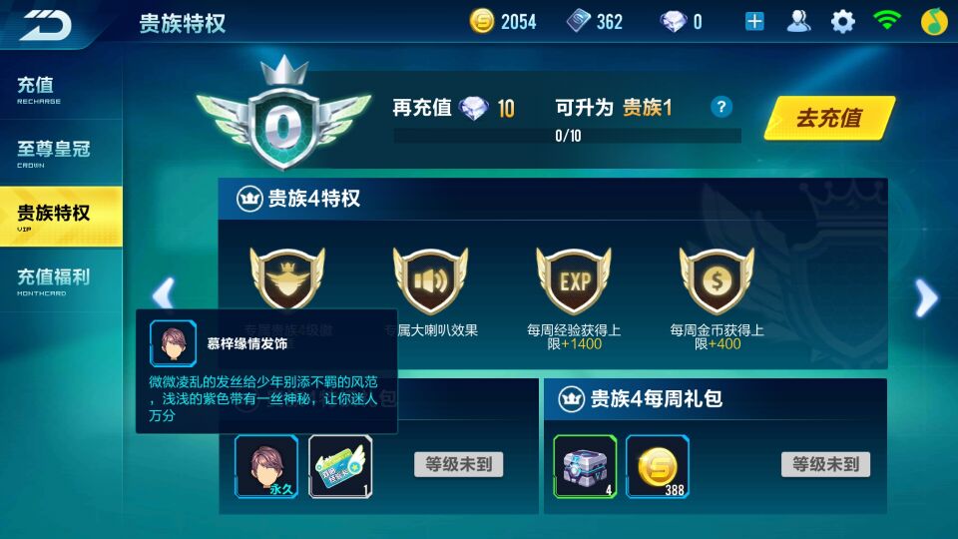958x539 pixels.
Task: Tap the winged crown badge shield icon
Action: (x=287, y=278)
